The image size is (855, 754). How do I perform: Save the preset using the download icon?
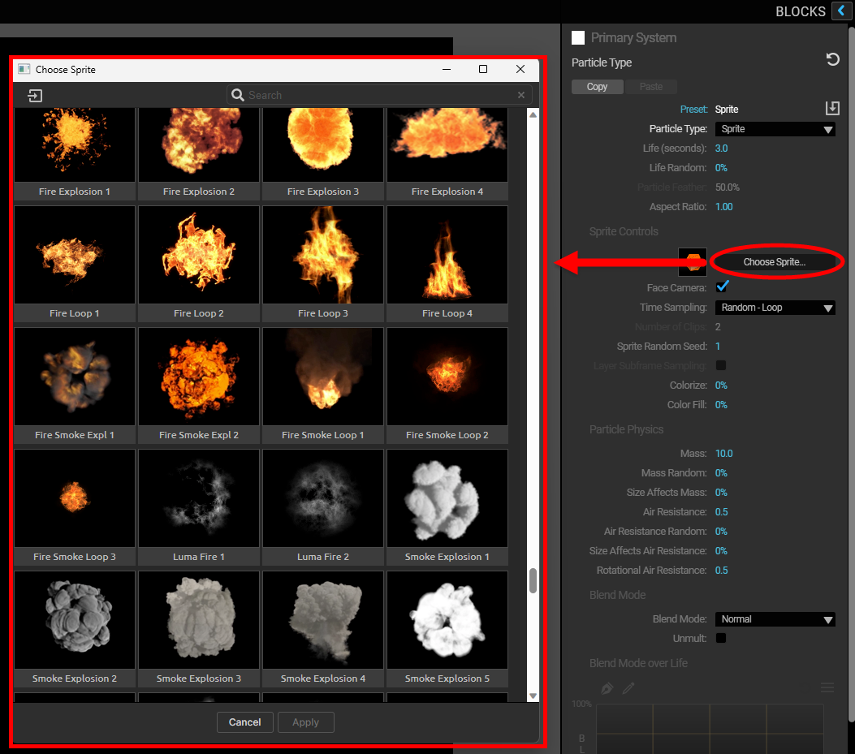(832, 109)
